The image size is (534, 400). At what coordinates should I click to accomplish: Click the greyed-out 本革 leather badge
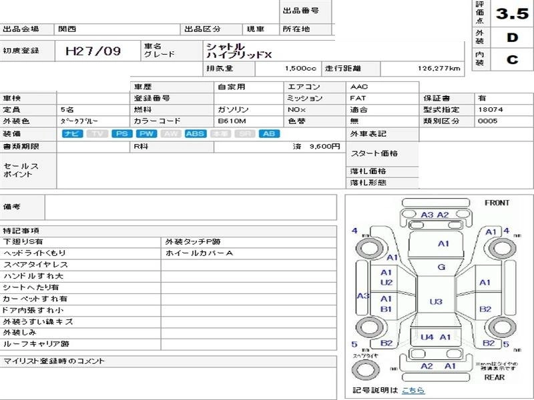pyautogui.click(x=220, y=134)
